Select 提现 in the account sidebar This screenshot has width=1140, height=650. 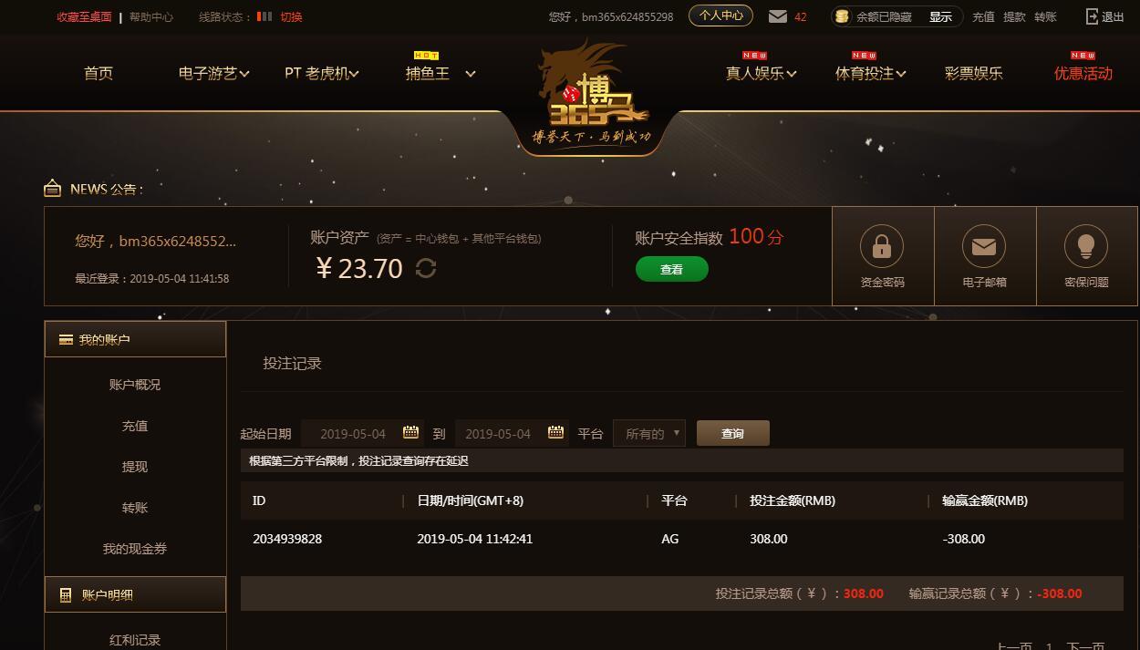pyautogui.click(x=135, y=467)
